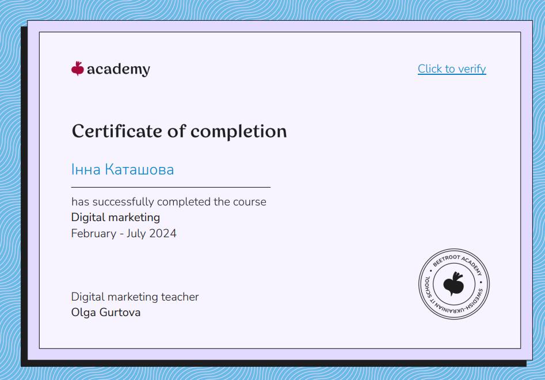Select the bold Digital marketing course name
Screen dimensions: 545x380
[x=115, y=218]
